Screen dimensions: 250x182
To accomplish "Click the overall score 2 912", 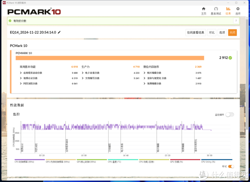I will click(223, 58).
